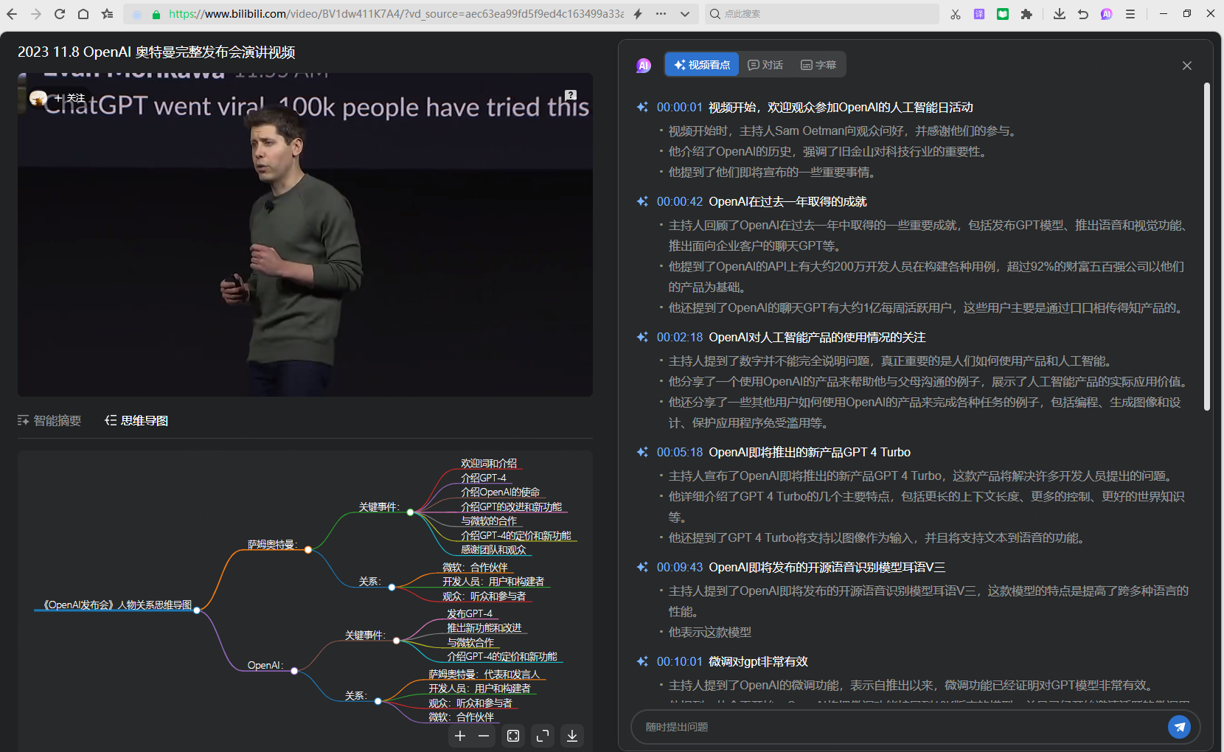Open the browser hamburger main menu
The width and height of the screenshot is (1224, 752).
1130,14
